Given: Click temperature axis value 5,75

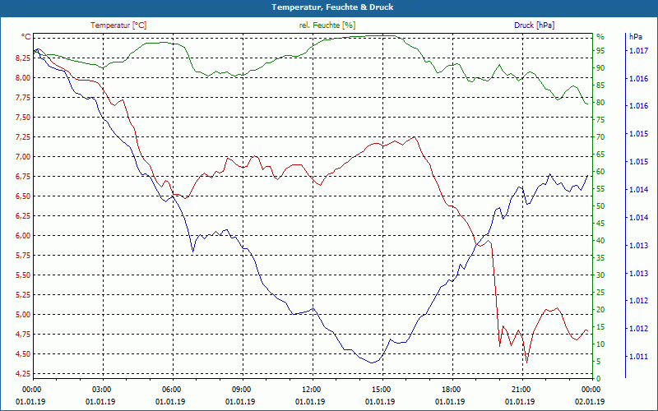Looking at the screenshot, I should tap(23, 256).
